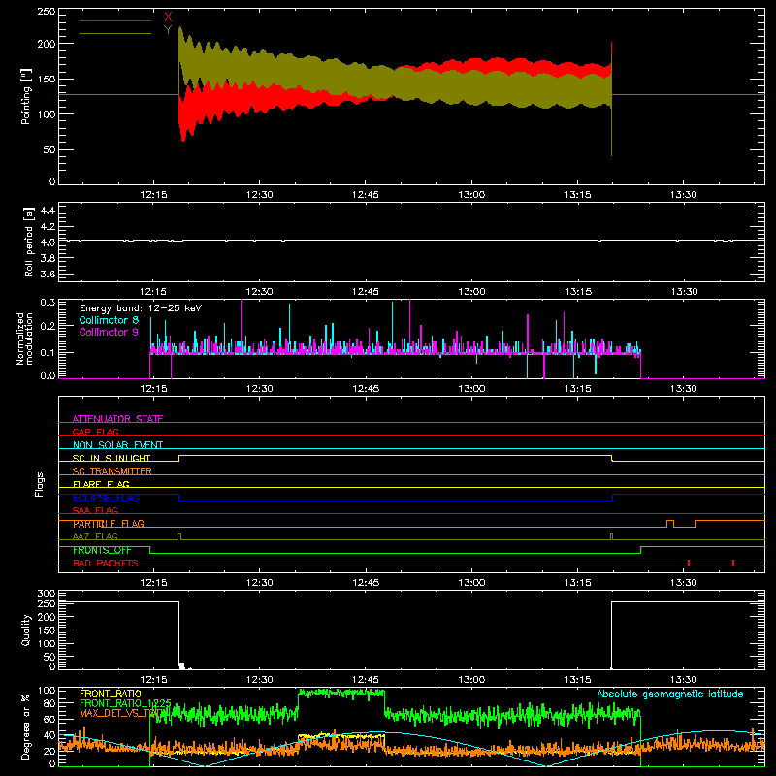Image resolution: width=776 pixels, height=776 pixels.
Task: Select the AAZ_FLAG label
Action: click(x=95, y=536)
